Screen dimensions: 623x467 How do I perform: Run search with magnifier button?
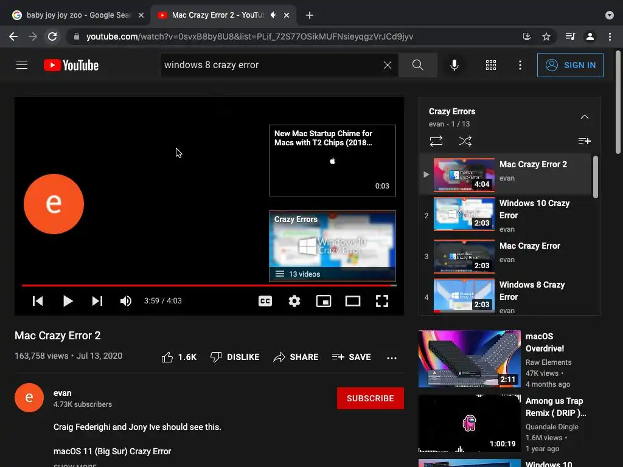[417, 65]
